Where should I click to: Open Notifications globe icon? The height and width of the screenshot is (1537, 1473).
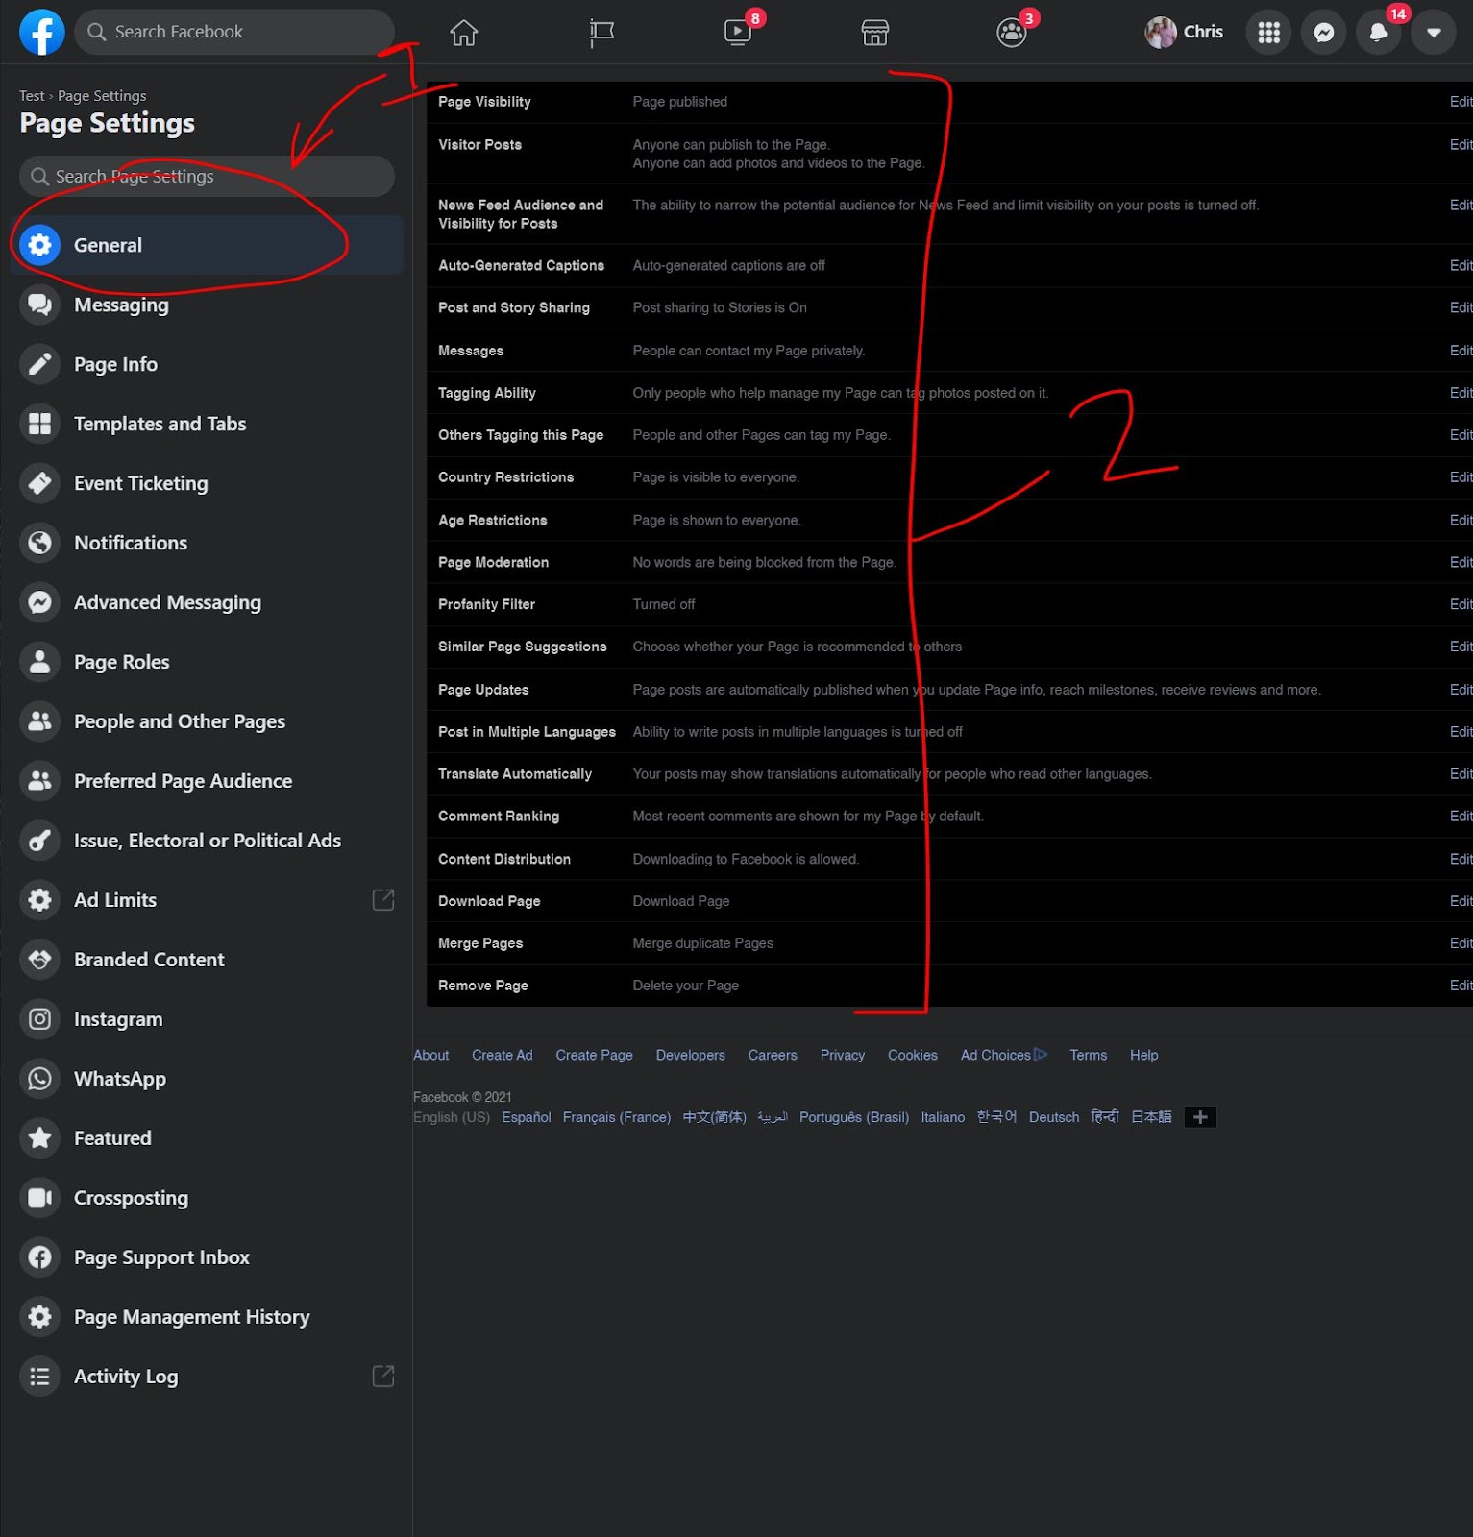pyautogui.click(x=39, y=543)
